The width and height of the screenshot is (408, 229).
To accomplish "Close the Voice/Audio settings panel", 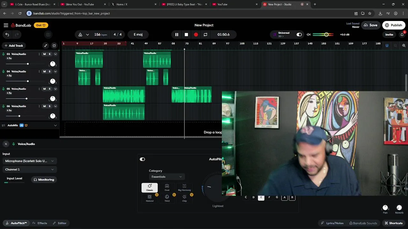I will pyautogui.click(x=6, y=144).
